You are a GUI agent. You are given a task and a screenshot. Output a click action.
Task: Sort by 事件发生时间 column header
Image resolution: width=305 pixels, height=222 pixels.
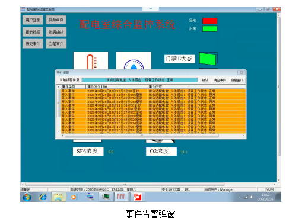[116, 86]
